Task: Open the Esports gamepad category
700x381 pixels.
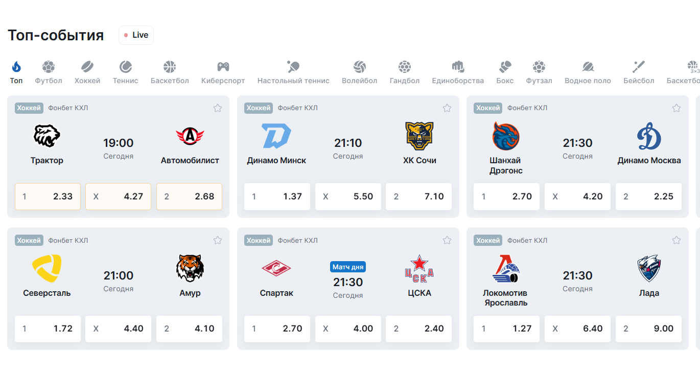Action: coord(223,67)
